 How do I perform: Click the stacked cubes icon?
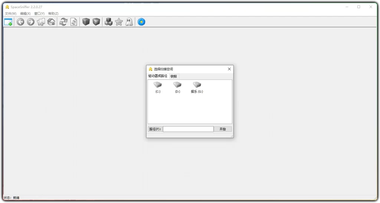pyautogui.click(x=109, y=22)
